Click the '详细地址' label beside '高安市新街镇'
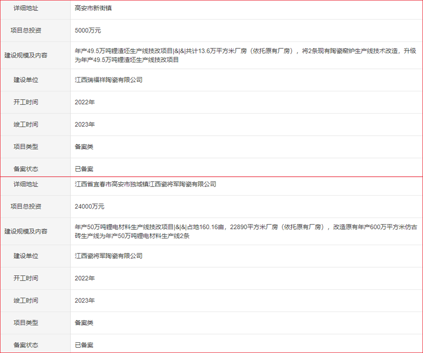The image size is (423, 353). point(26,8)
